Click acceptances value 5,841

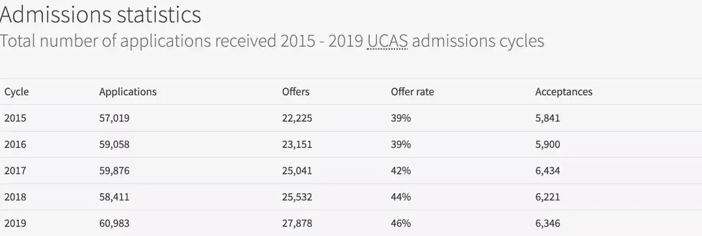click(547, 119)
